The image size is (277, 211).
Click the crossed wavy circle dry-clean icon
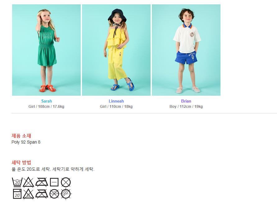point(54,194)
